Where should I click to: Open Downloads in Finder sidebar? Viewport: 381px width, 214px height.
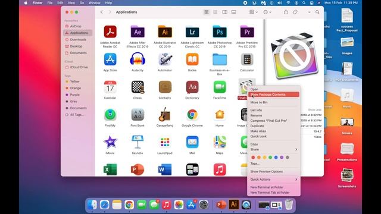pos(78,39)
